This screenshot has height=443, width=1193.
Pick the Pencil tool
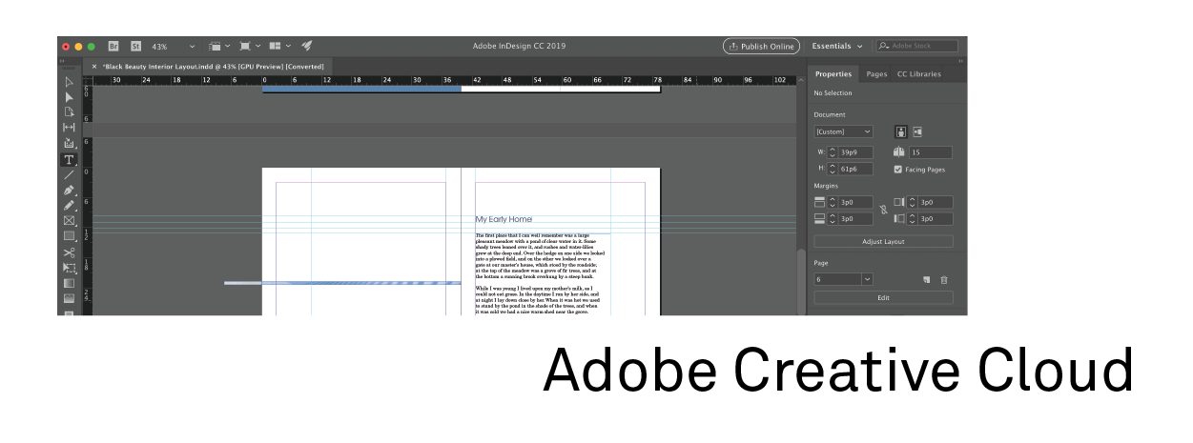(x=69, y=205)
